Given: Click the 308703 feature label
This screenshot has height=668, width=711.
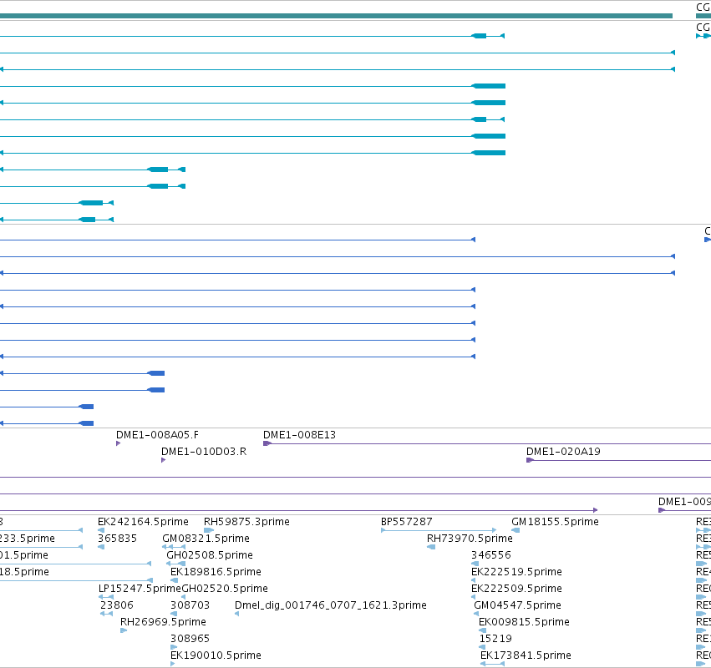Looking at the screenshot, I should tap(190, 606).
